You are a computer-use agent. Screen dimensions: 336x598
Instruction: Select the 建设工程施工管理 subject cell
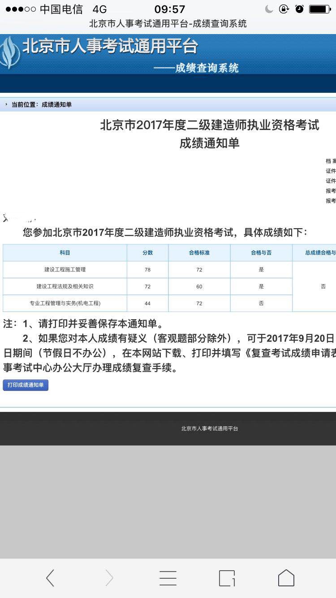pos(65,269)
